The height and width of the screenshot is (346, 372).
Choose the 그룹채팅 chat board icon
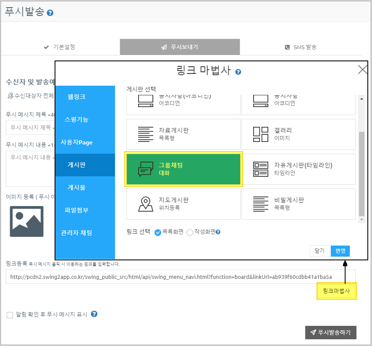(146, 169)
